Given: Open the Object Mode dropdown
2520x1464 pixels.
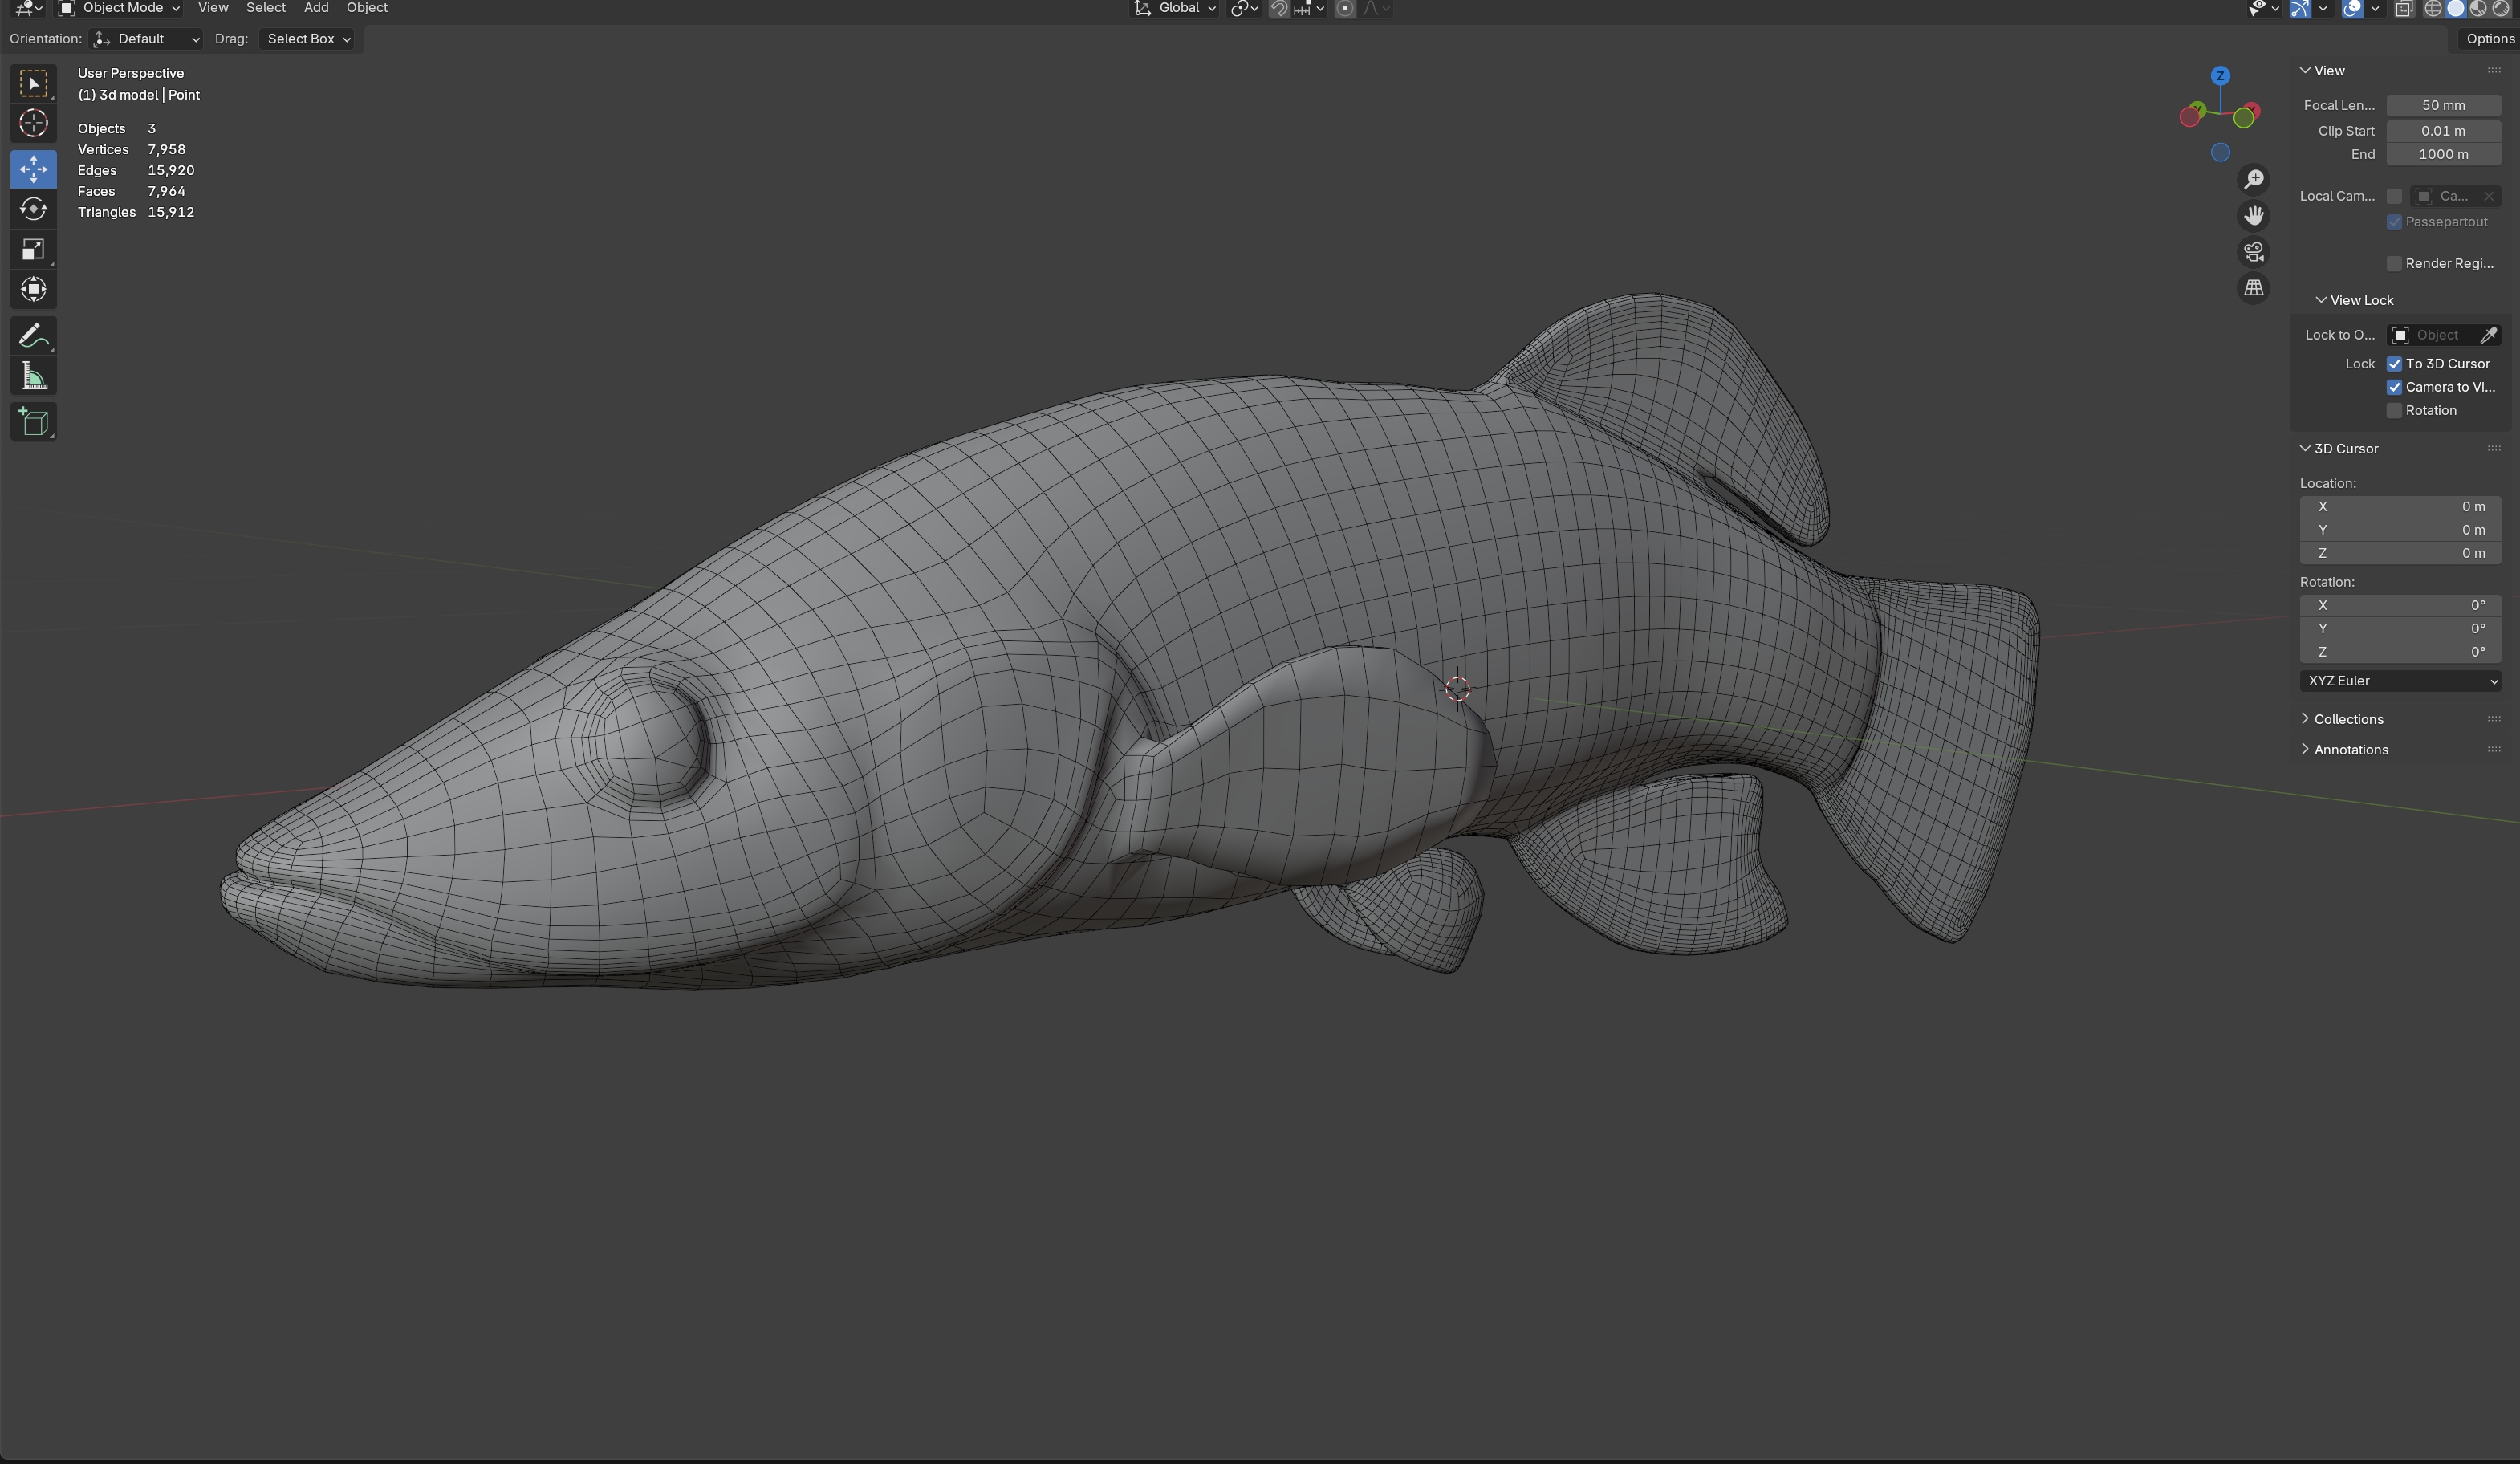Looking at the screenshot, I should point(119,8).
